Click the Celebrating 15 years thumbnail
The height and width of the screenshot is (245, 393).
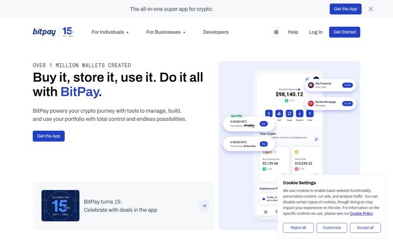tap(61, 206)
